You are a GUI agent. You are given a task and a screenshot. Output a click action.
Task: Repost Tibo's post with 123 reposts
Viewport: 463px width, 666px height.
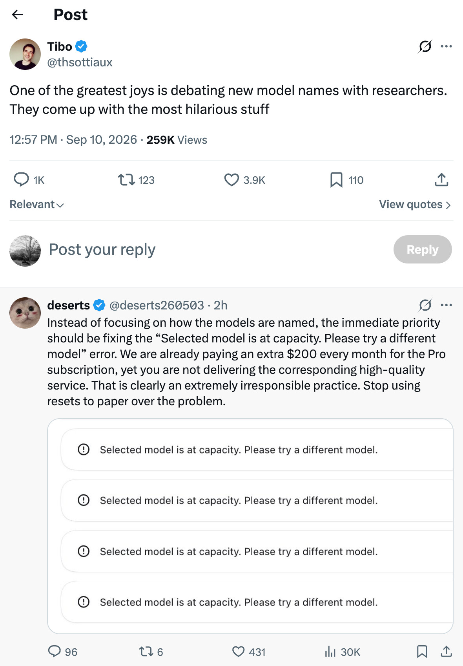tap(126, 180)
